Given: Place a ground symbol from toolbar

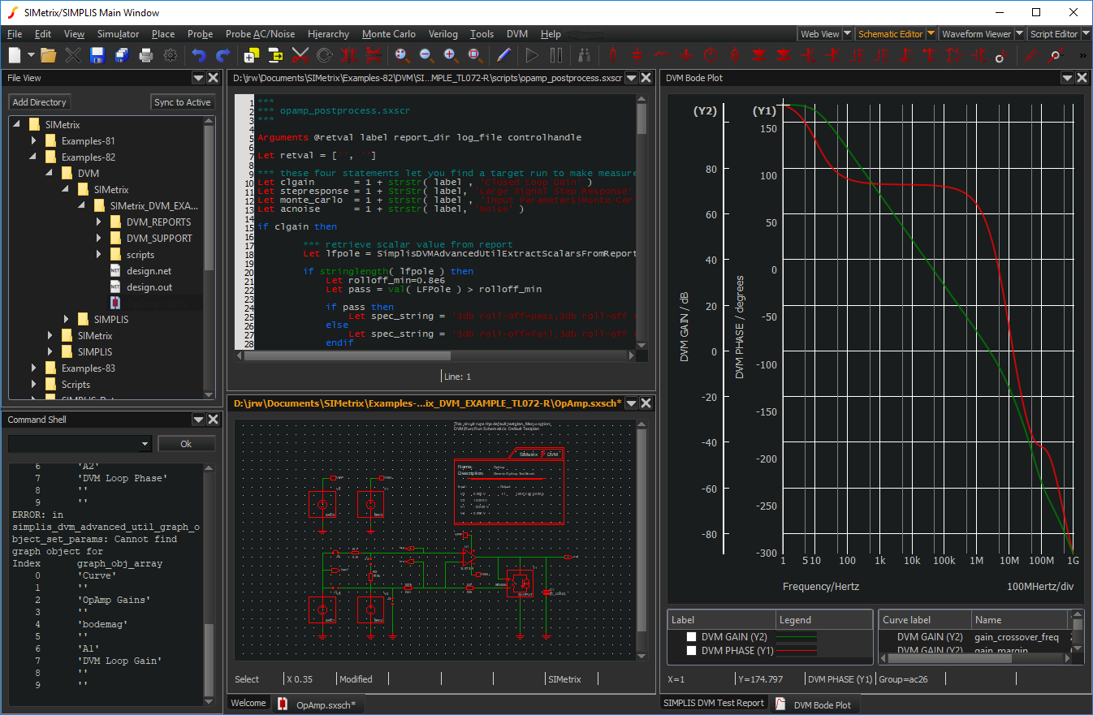Looking at the screenshot, I should click(686, 55).
